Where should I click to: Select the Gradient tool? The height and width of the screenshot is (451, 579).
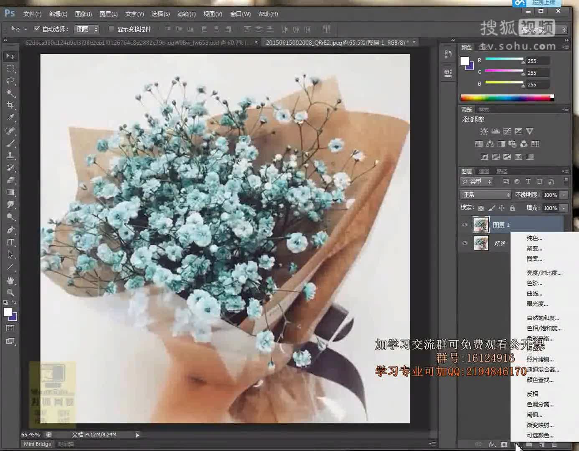(x=10, y=193)
